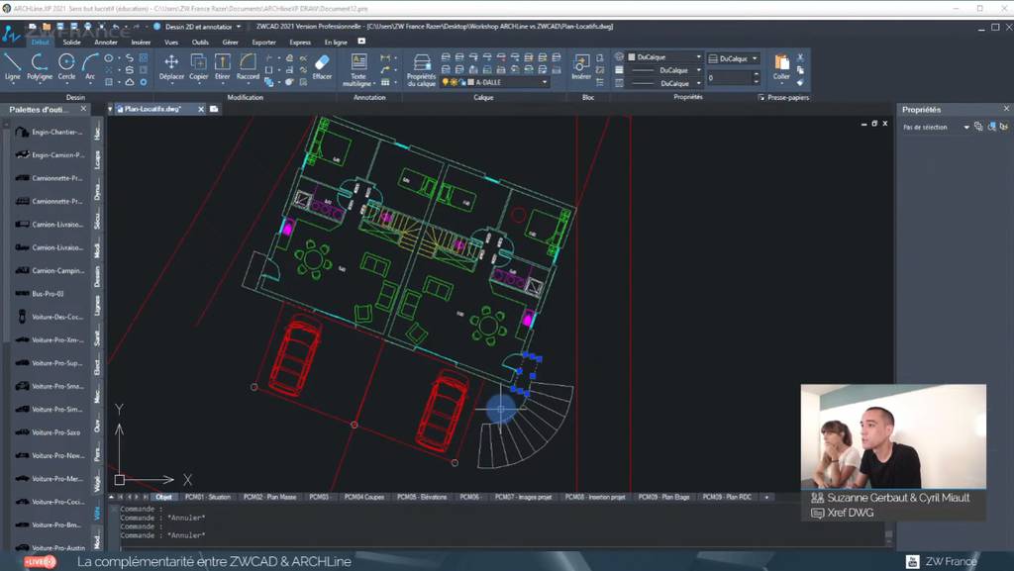Select the Raccord fillet tool

click(248, 66)
